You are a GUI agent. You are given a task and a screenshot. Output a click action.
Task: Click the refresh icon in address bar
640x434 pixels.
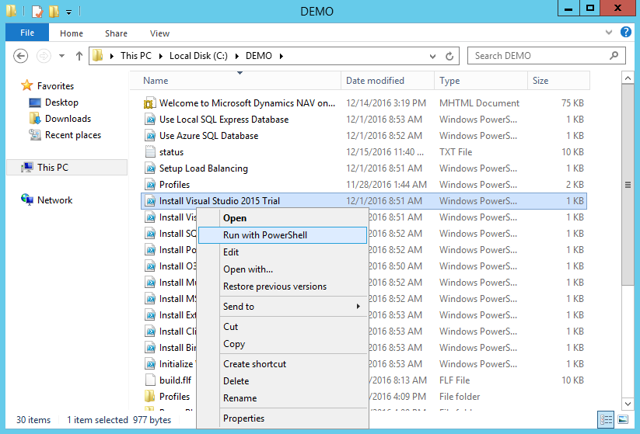450,56
